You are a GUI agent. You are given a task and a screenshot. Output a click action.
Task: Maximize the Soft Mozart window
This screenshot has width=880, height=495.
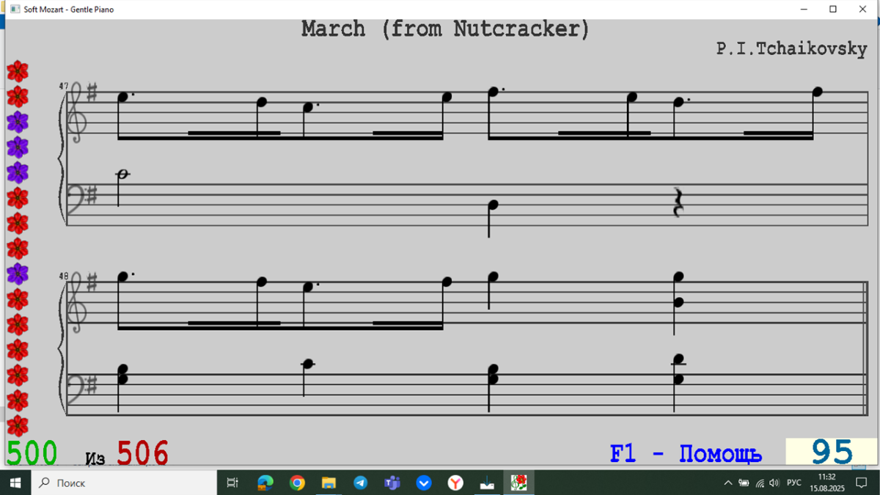pyautogui.click(x=833, y=10)
